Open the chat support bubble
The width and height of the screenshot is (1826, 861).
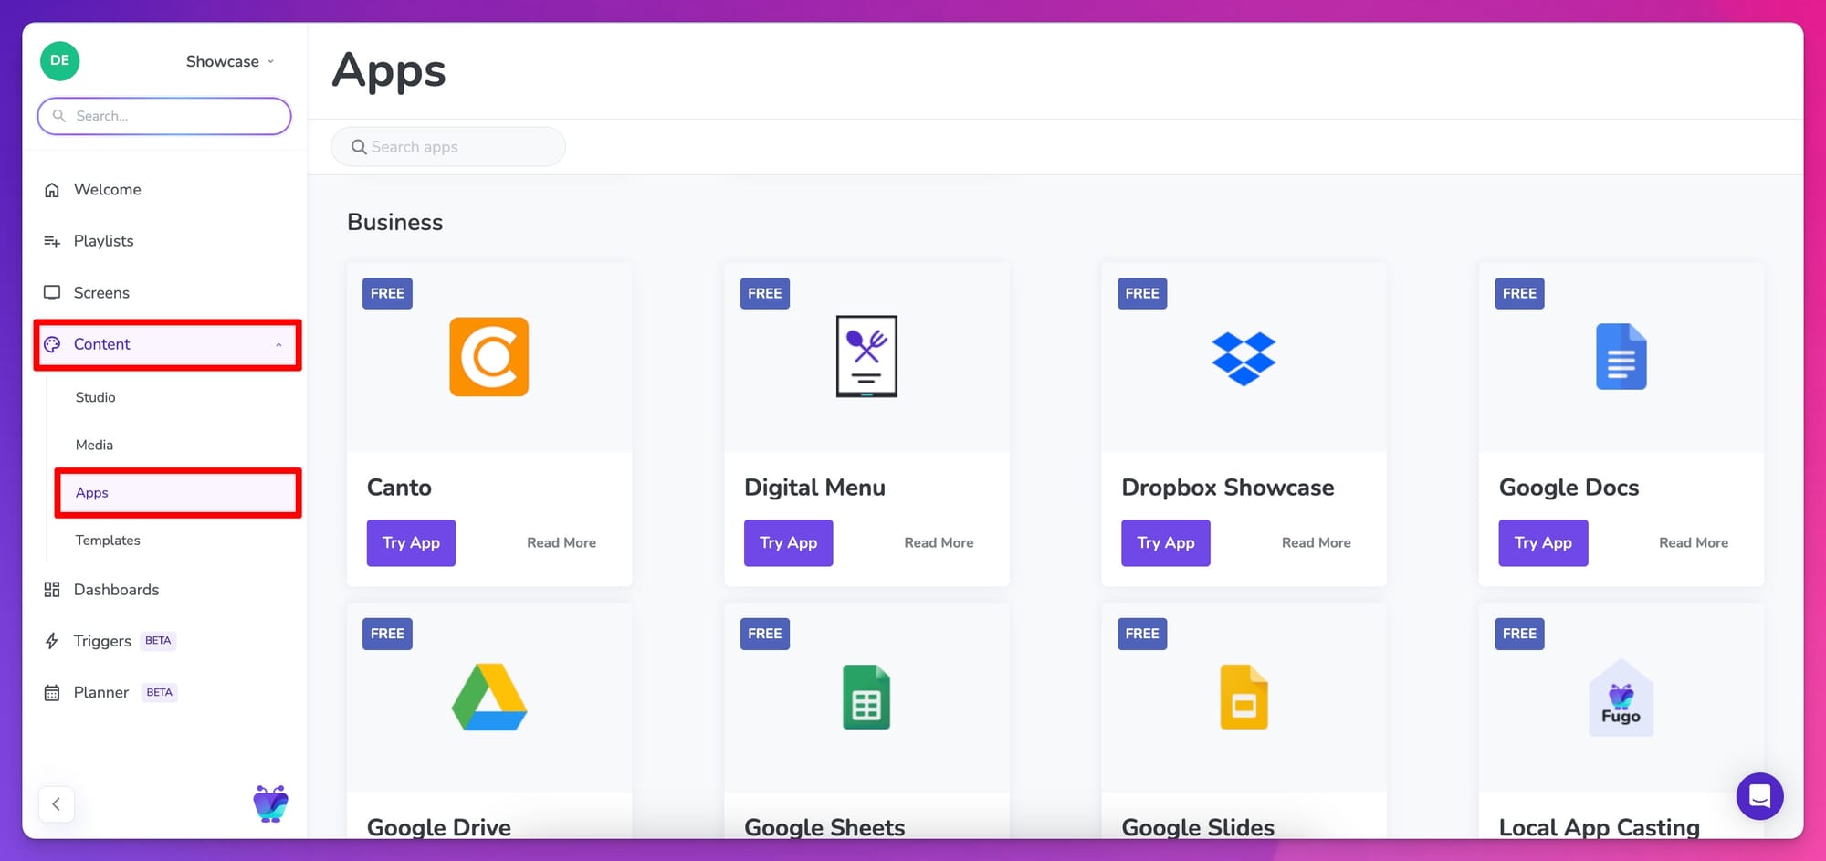(x=1759, y=796)
